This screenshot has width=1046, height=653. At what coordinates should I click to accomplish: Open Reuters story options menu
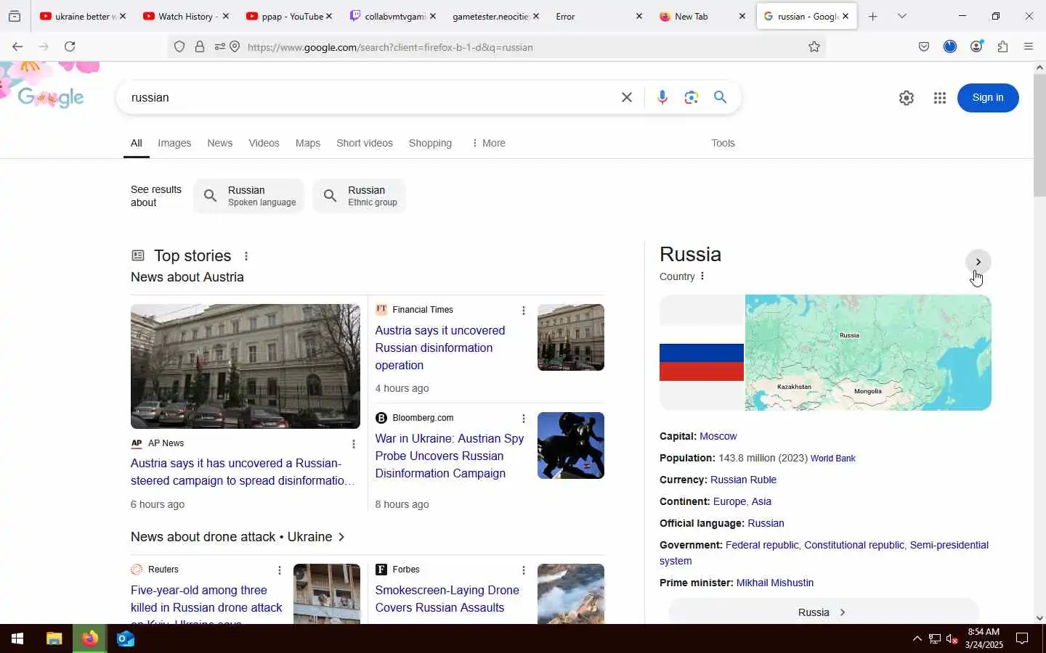[279, 570]
